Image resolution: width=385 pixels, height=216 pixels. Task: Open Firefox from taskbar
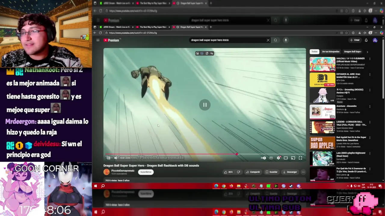[x=231, y=186]
